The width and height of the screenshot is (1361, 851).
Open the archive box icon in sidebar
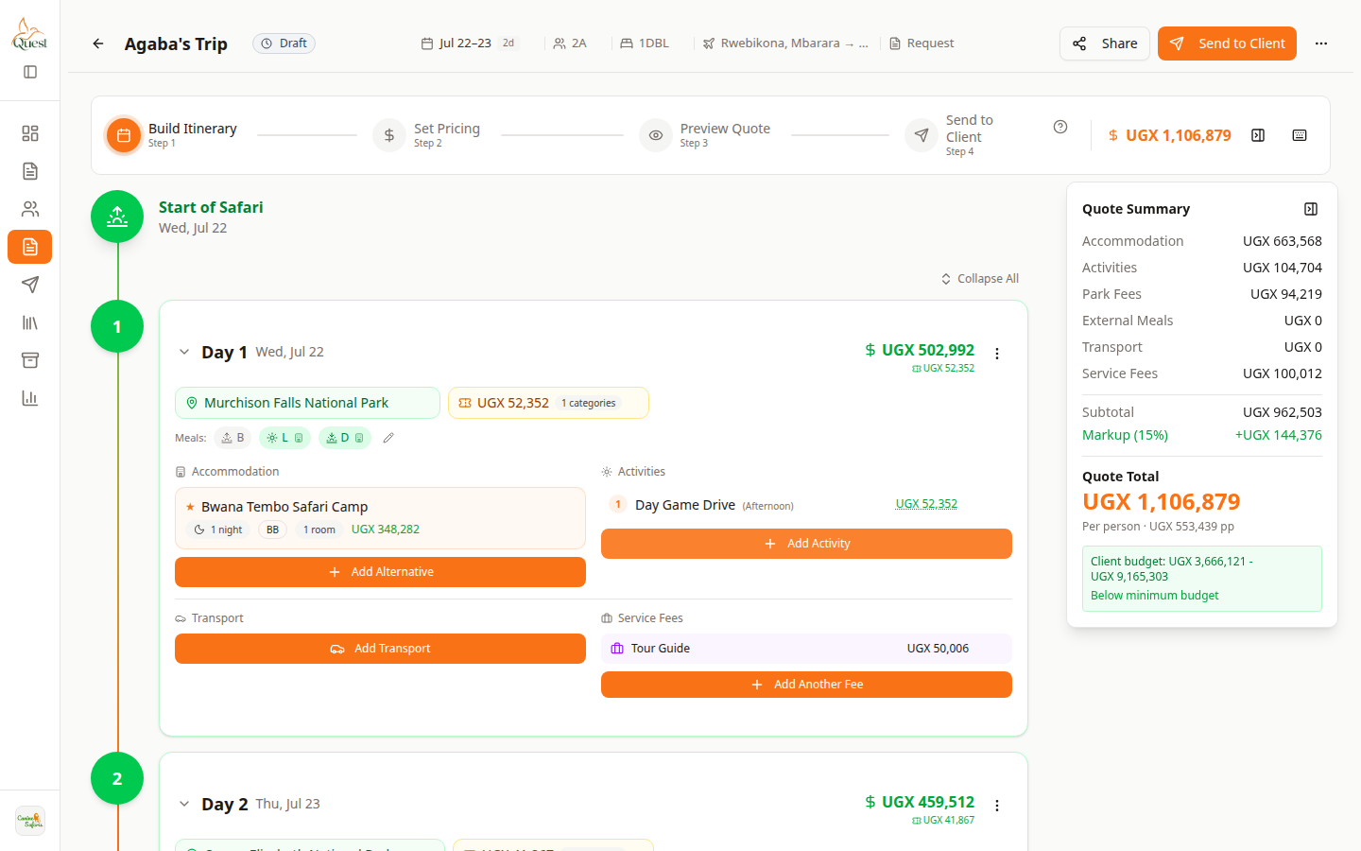click(30, 360)
